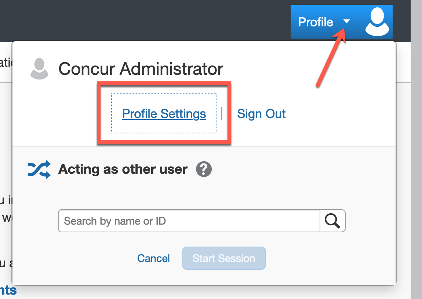Click the Profile menu in the top navigation
422x299 pixels.
316,22
